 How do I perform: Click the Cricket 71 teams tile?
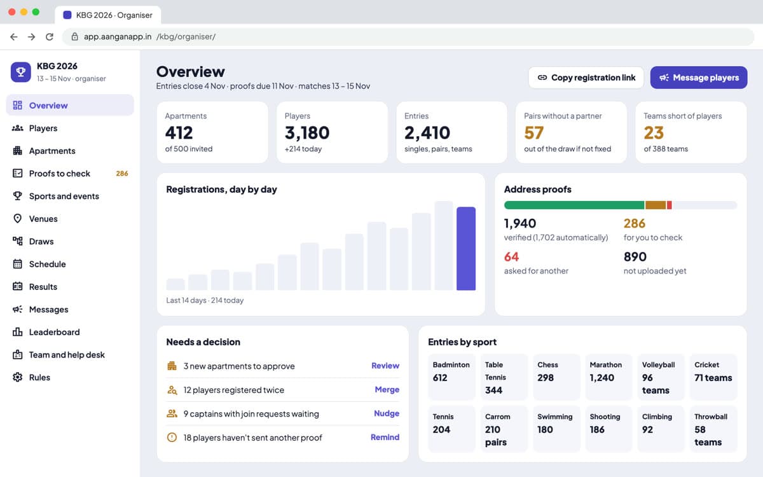click(713, 377)
